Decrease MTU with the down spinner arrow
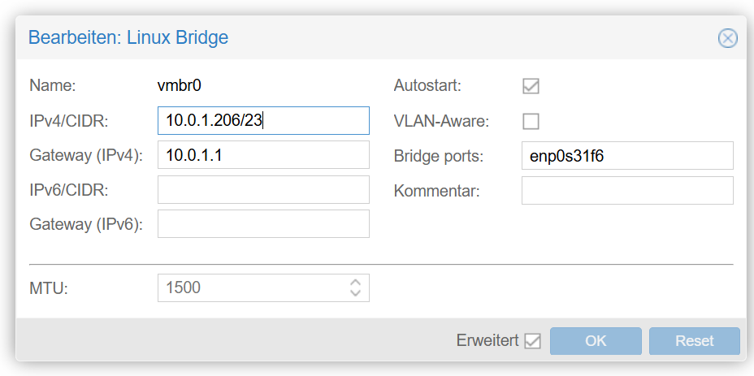Screen dimensions: 754x376 point(355,292)
